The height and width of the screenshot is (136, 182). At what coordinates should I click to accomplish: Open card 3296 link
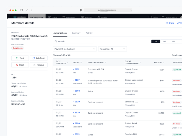(x=77, y=123)
